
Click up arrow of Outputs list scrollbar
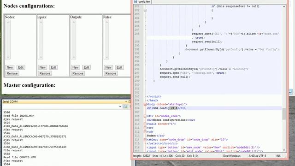(x=74, y=22)
